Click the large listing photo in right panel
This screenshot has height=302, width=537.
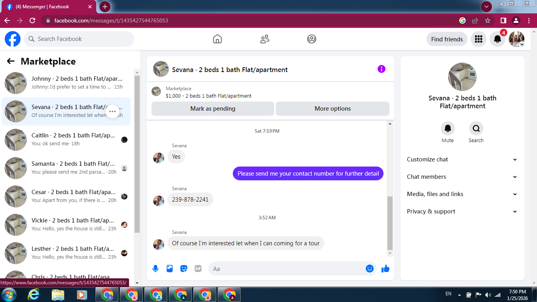point(462,77)
